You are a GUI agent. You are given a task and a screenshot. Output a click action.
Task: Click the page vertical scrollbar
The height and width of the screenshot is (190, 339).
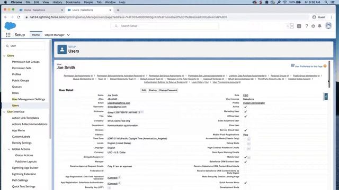pyautogui.click(x=329, y=74)
